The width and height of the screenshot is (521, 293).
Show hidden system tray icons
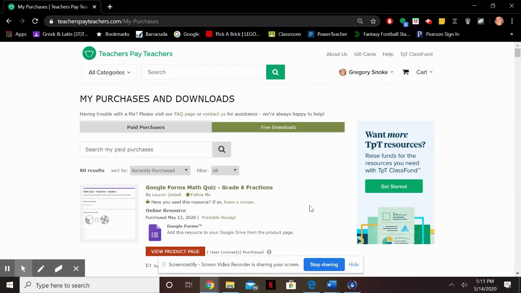(451, 285)
